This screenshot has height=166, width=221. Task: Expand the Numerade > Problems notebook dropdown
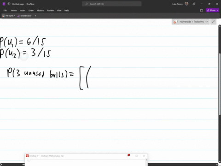(x=207, y=22)
